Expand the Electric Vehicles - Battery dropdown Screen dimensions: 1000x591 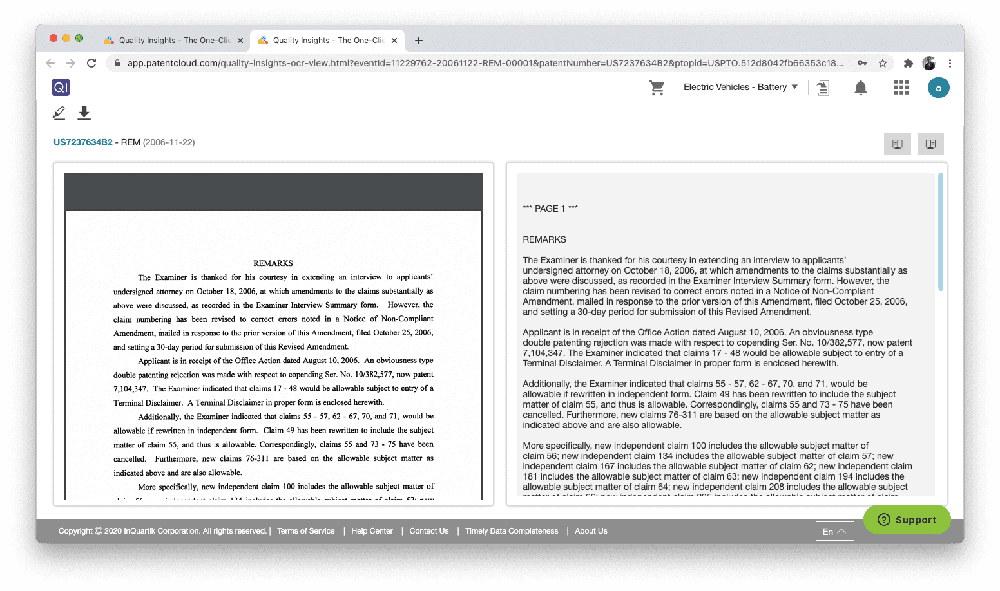(740, 88)
